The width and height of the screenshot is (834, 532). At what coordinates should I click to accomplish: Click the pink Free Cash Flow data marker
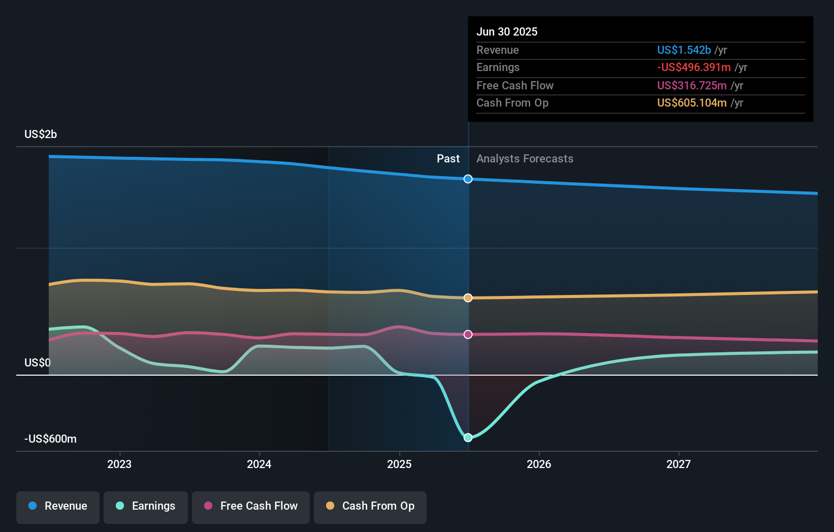tap(468, 334)
